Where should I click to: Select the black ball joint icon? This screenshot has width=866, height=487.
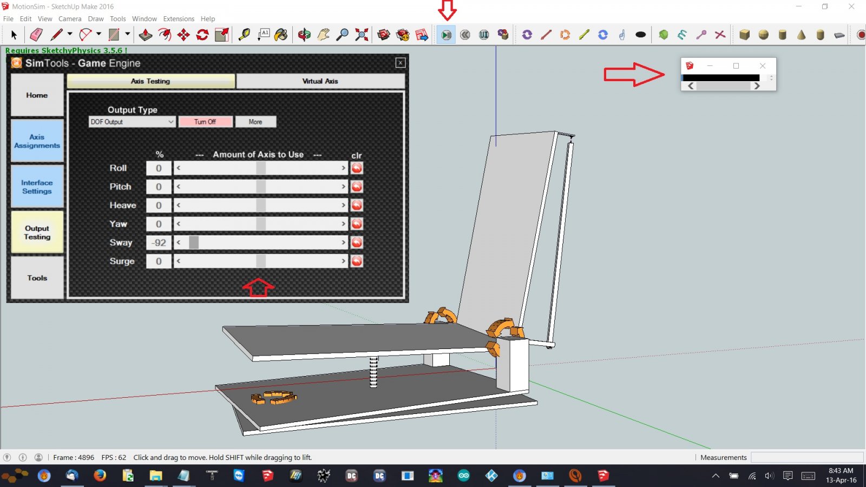point(640,35)
